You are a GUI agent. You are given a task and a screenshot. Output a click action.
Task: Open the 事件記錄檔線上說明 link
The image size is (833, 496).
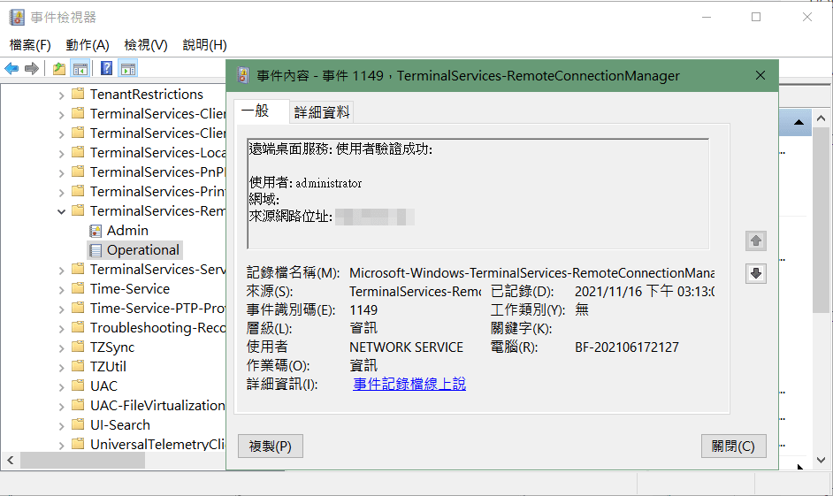(409, 385)
